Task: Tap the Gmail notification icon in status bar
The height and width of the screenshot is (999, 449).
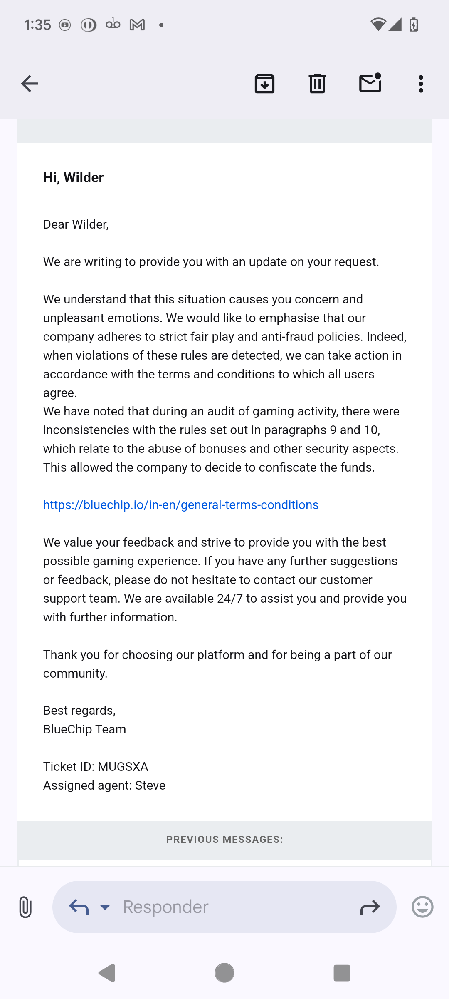Action: click(x=137, y=25)
